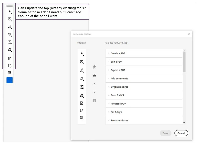Click the trash delete icon in dialog
Image resolution: width=198 pixels, height=146 pixels.
coord(95,100)
